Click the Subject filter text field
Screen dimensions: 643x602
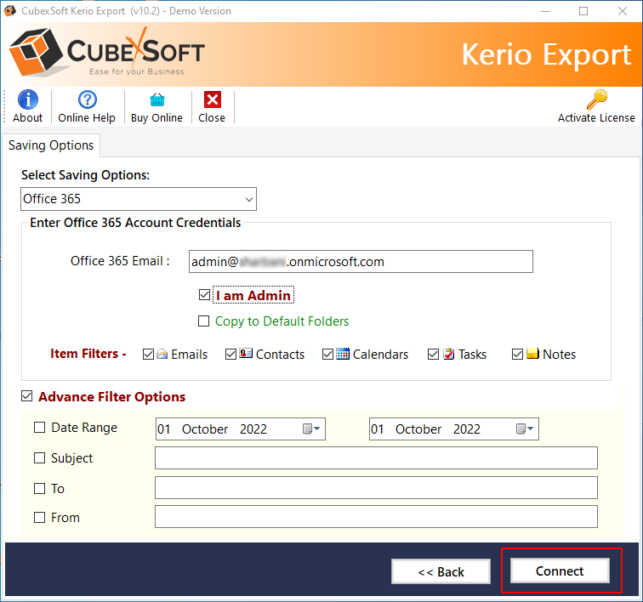coord(376,458)
